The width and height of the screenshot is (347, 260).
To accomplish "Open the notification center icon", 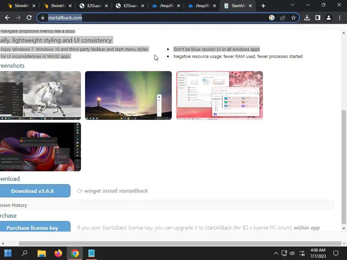I will [x=336, y=253].
